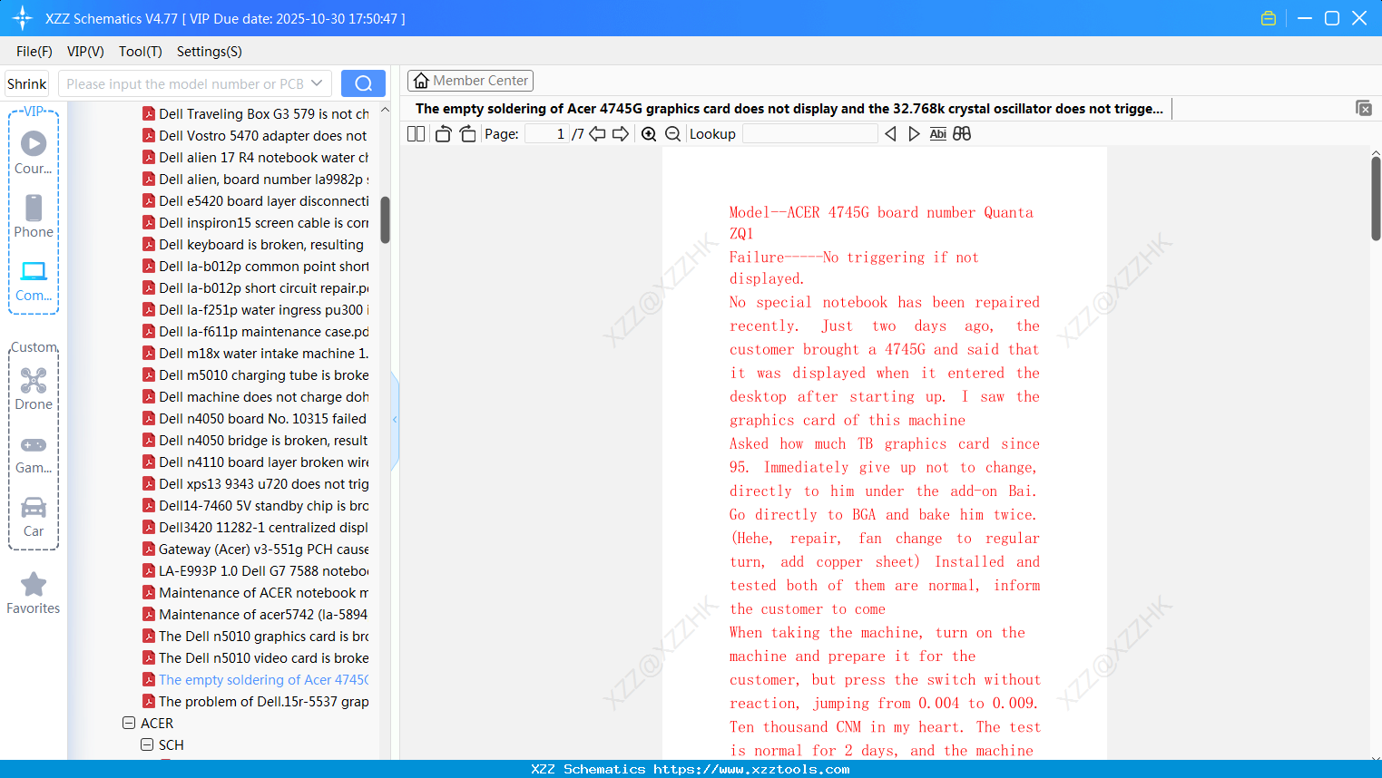Open Dell inspiron15 screen cable file

pos(256,222)
